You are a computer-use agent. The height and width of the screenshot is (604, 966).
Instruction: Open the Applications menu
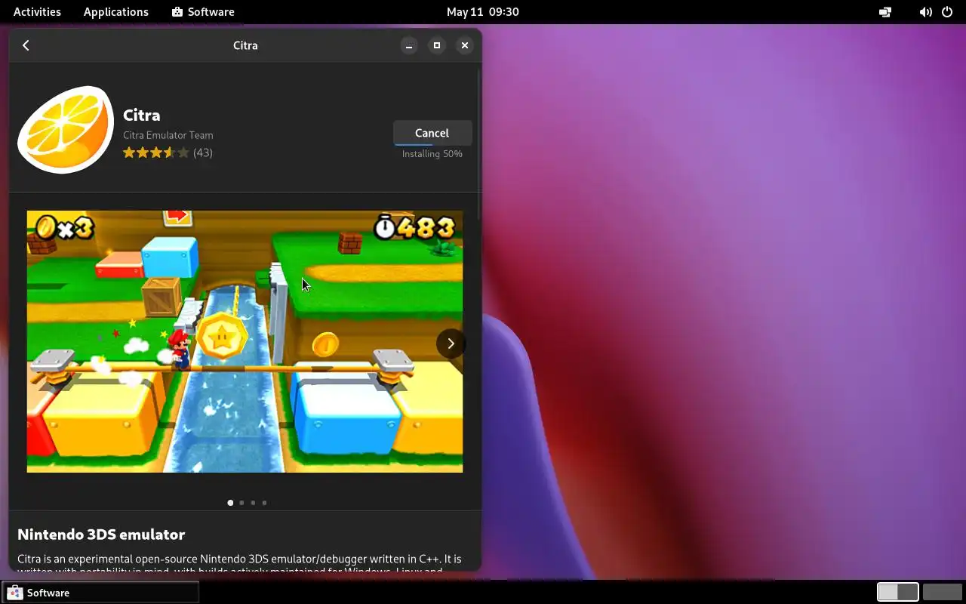pyautogui.click(x=116, y=12)
